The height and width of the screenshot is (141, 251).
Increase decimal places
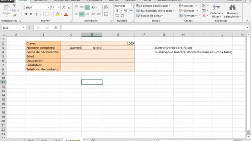[117, 15]
